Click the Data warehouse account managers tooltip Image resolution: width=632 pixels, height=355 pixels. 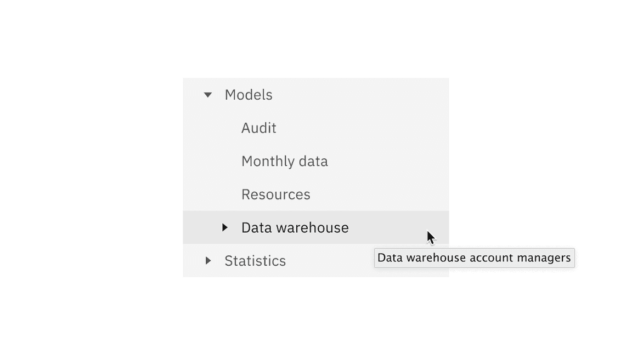[x=474, y=257]
